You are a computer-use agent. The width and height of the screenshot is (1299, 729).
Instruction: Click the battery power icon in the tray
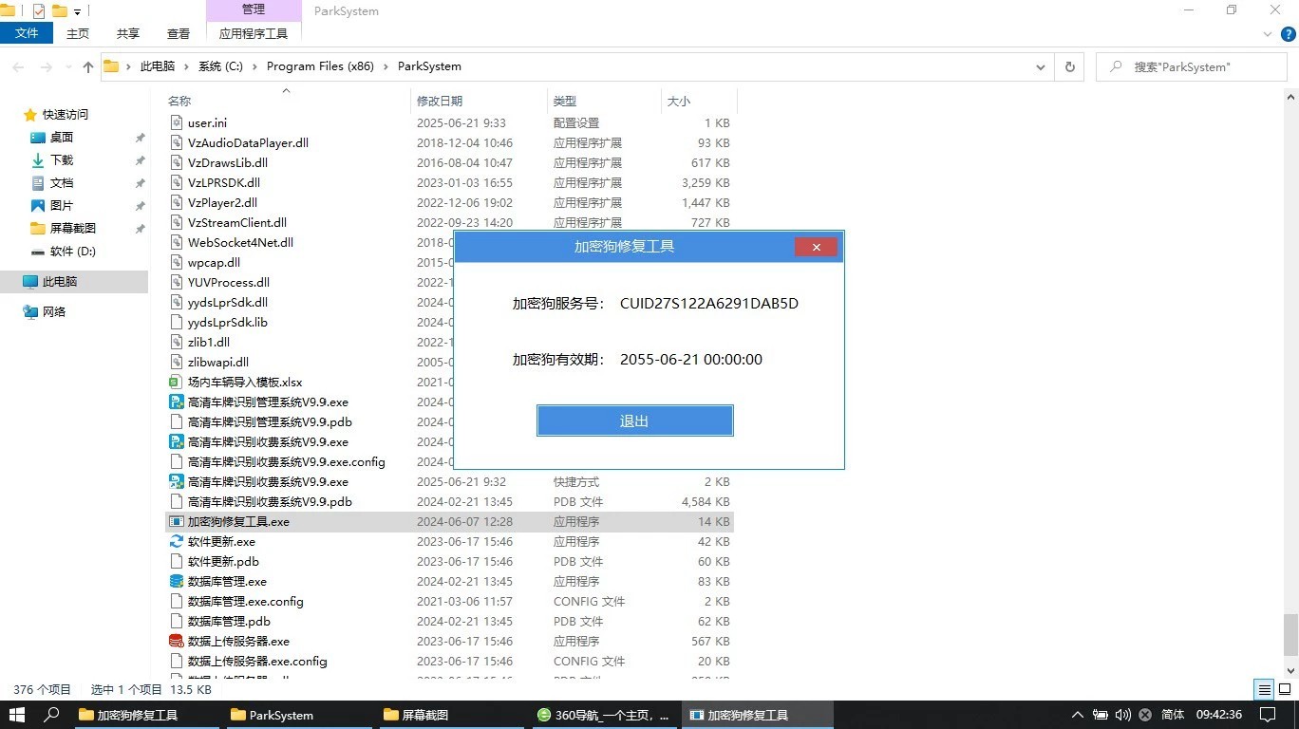(1101, 715)
